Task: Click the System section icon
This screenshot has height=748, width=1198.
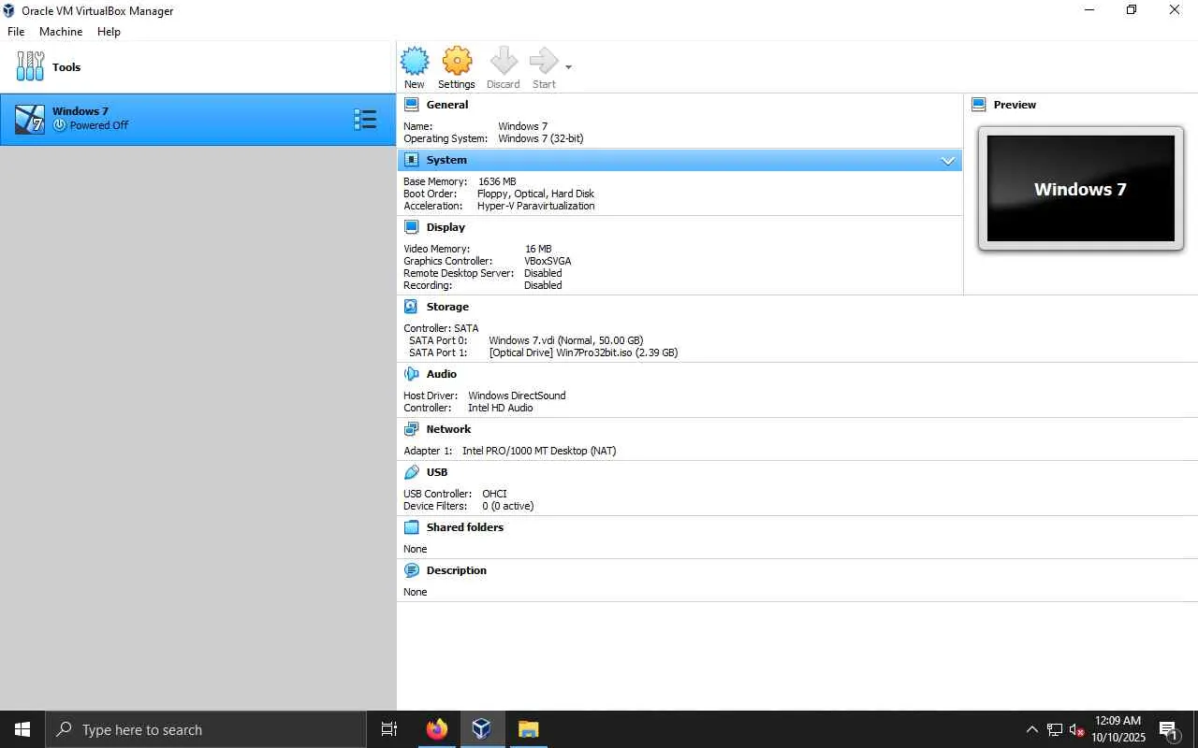Action: 411,160
